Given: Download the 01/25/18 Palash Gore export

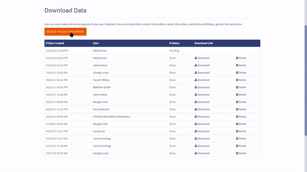Looking at the screenshot, I should tap(202, 58).
